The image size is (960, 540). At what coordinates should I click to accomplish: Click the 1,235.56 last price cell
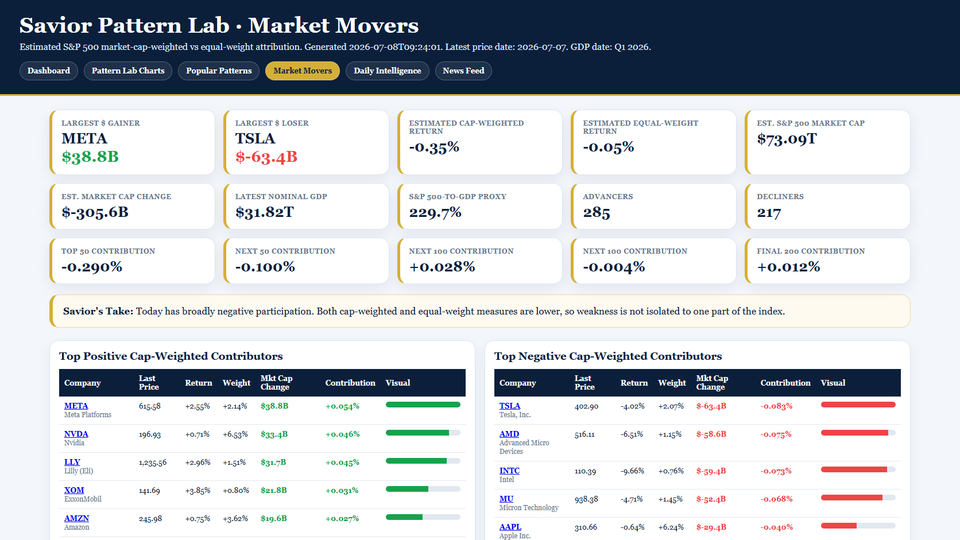click(x=153, y=463)
